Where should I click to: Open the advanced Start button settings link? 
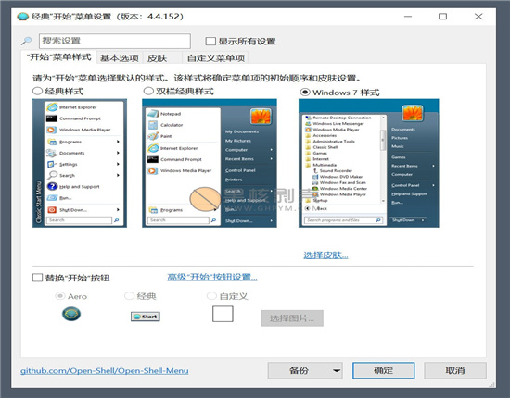coord(212,277)
